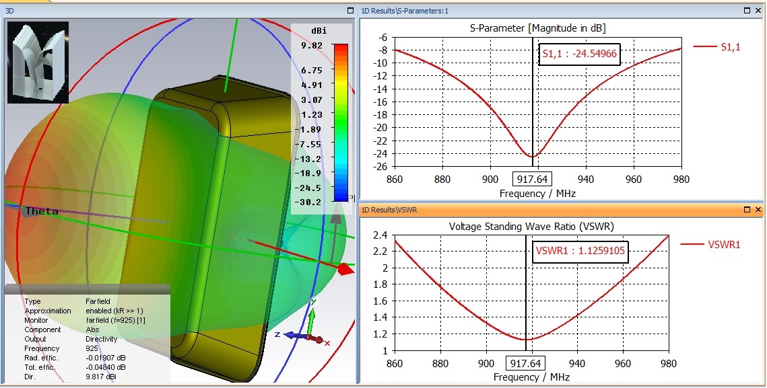
Task: Click Frequency / MHz label in S-Parameter plot
Action: tap(537, 194)
